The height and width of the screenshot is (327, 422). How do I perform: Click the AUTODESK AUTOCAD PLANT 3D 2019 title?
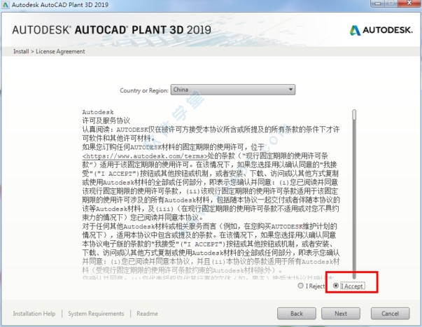pos(112,30)
